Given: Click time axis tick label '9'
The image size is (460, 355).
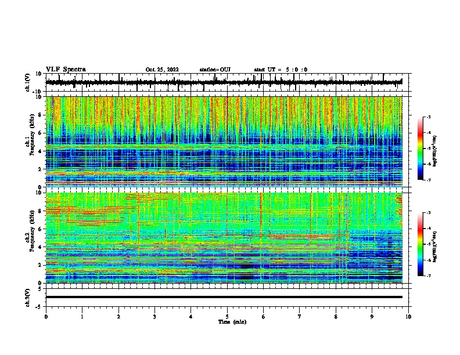Looking at the screenshot, I should pyautogui.click(x=372, y=317).
